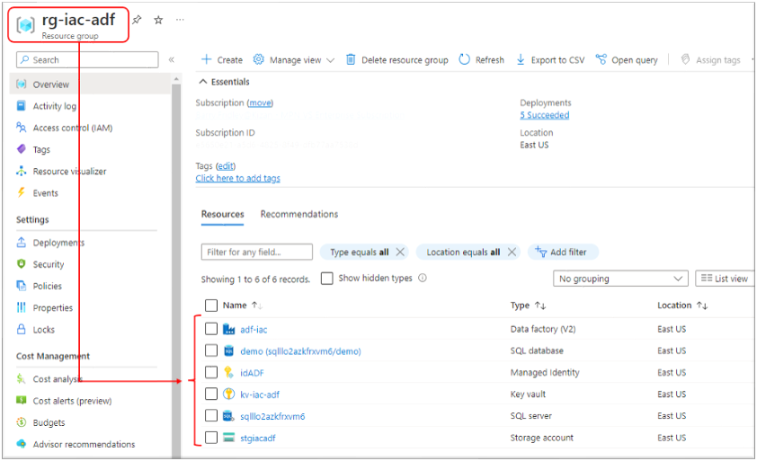Expand the Manage view dropdown
Screen dimensions: 757x461
293,60
